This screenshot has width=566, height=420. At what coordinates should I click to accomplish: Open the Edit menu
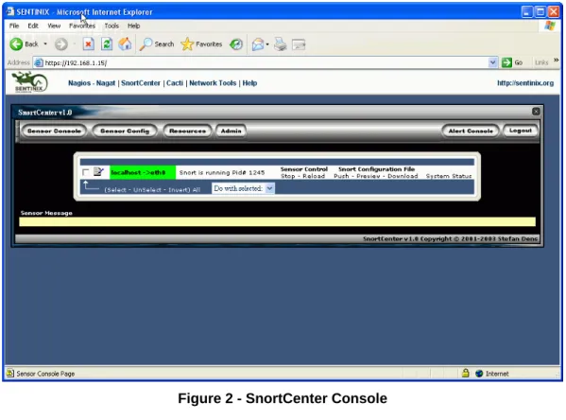coord(33,26)
